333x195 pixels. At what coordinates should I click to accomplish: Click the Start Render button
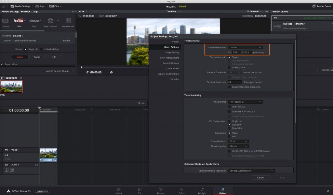click(326, 70)
